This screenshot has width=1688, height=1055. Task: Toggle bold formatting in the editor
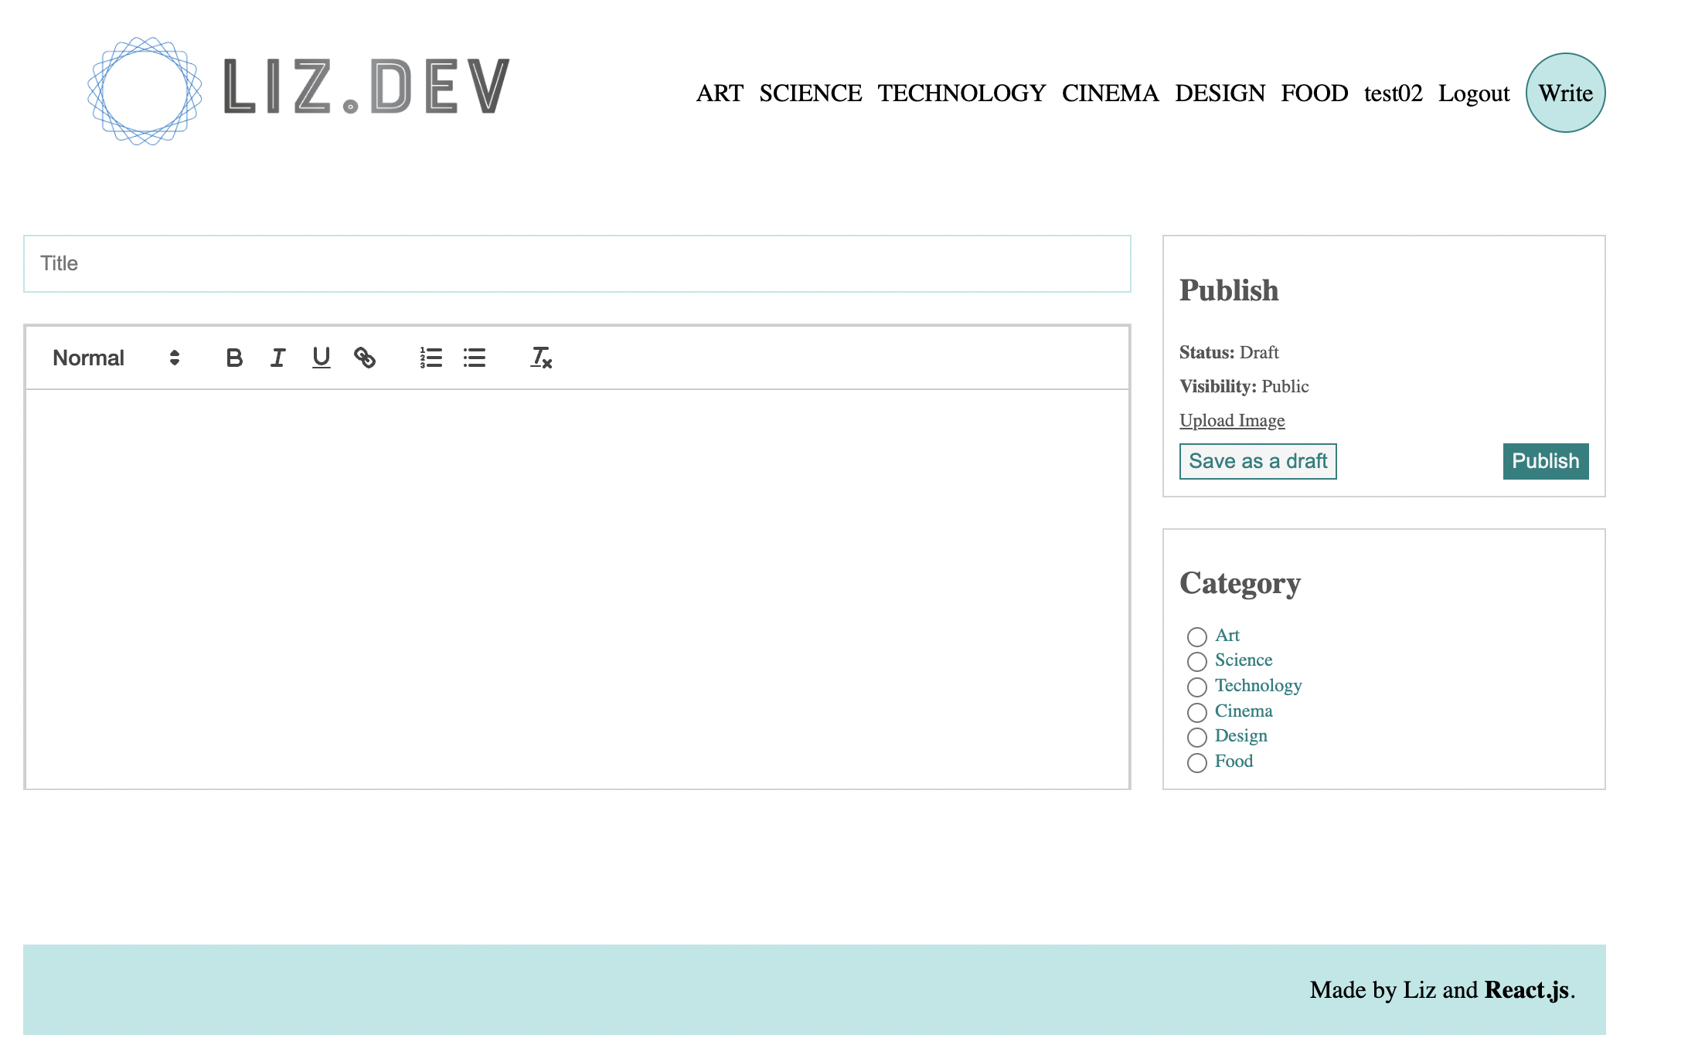pyautogui.click(x=234, y=358)
